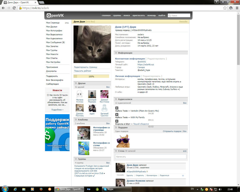Click Поделиться under the pinned post

[x=164, y=175]
